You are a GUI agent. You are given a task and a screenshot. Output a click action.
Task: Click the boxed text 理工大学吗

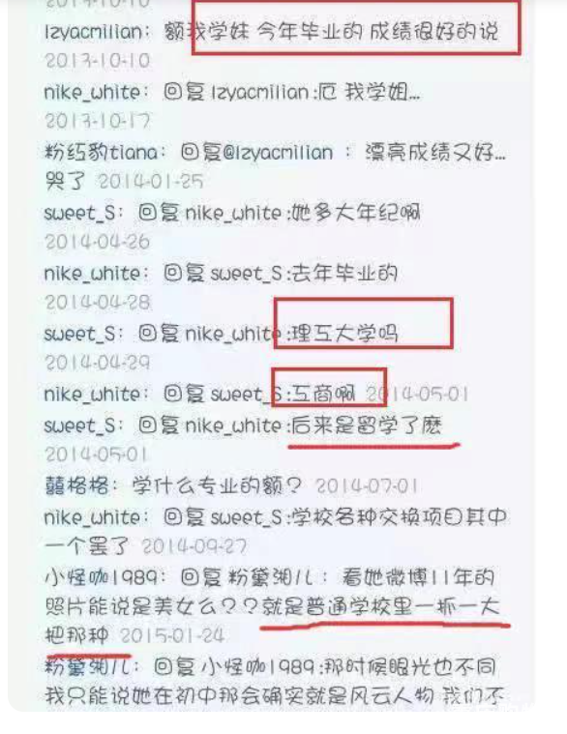click(x=344, y=334)
